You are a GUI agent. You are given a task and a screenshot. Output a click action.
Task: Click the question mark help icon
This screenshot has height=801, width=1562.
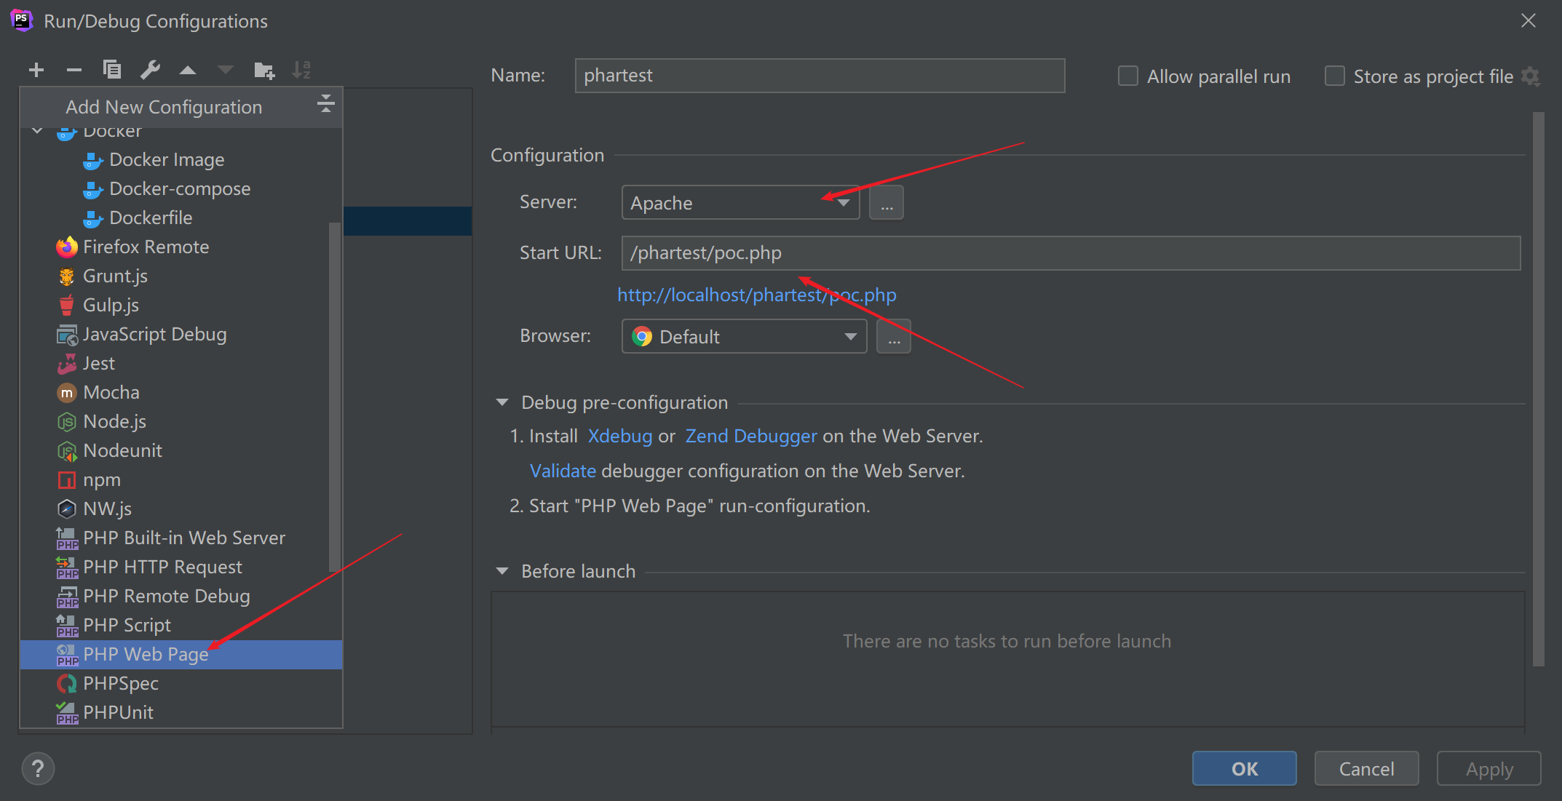coord(38,768)
